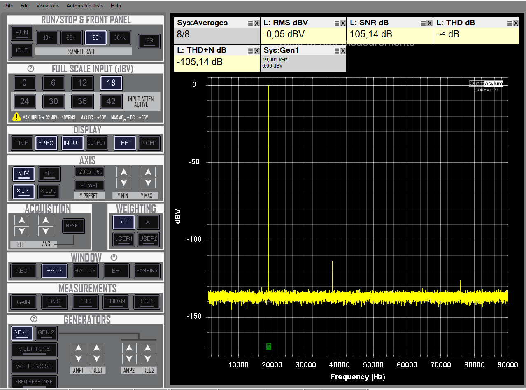The height and width of the screenshot is (390, 526).
Task: Select the RECT window
Action: click(x=23, y=271)
